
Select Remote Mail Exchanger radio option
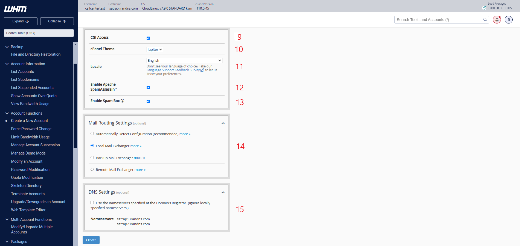92,170
